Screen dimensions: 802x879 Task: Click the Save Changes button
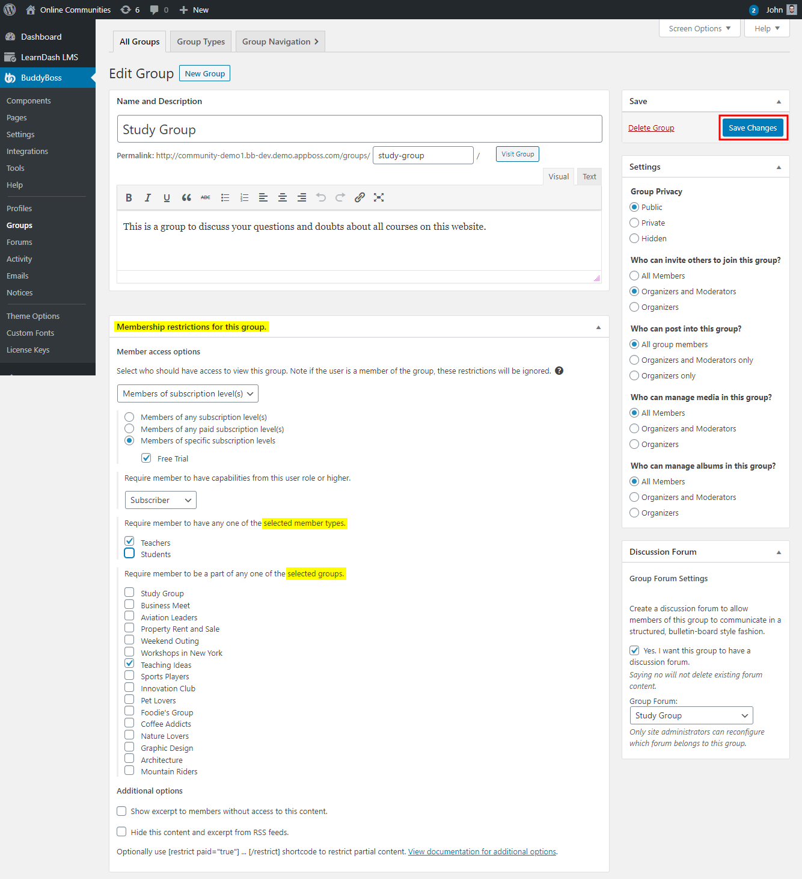coord(752,128)
